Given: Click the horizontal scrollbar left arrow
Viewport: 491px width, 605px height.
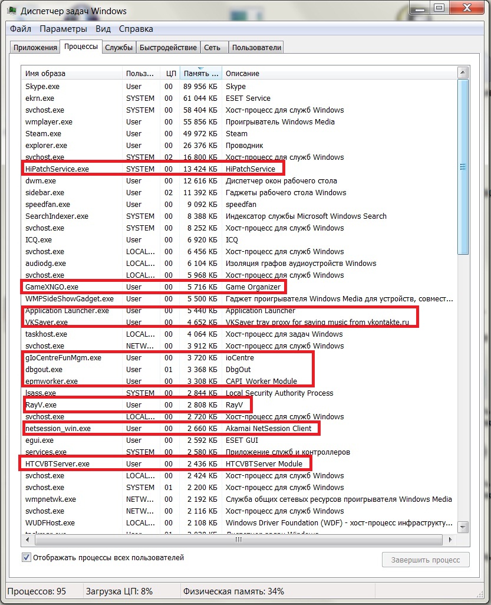Looking at the screenshot, I should (27, 540).
